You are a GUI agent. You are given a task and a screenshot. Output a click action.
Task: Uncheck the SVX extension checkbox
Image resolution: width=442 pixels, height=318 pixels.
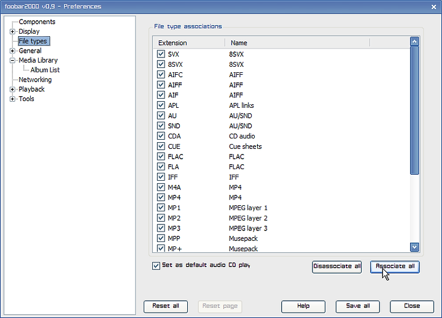161,54
